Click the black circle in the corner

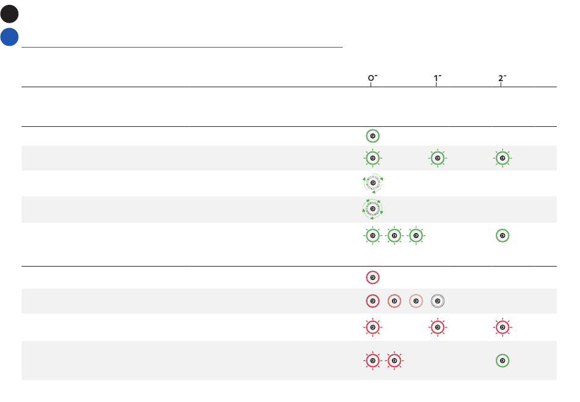[9, 13]
